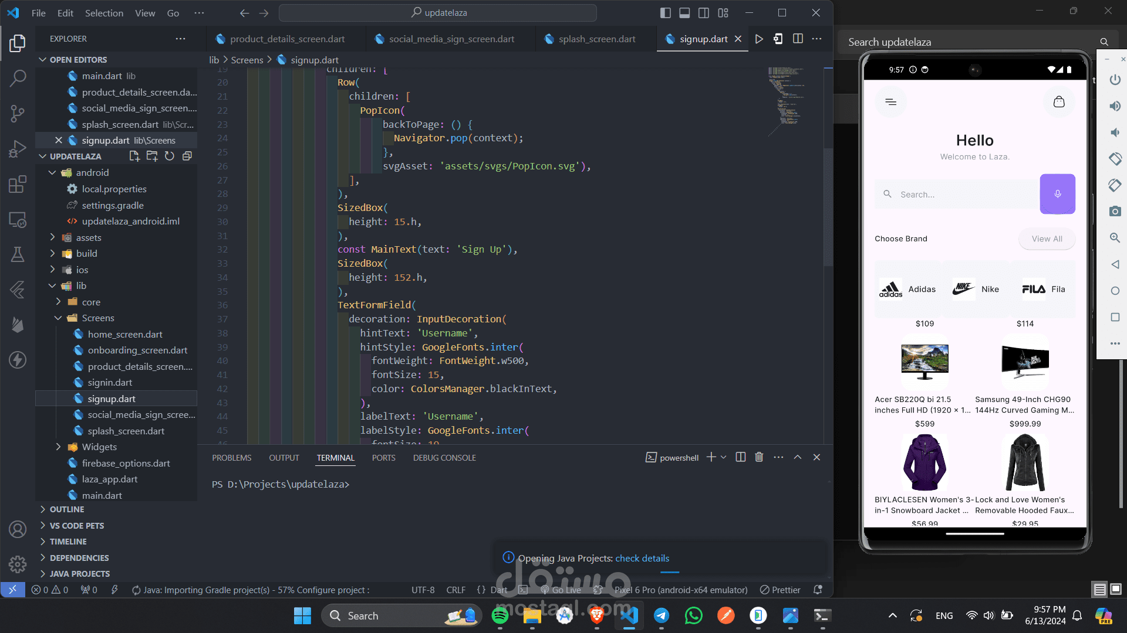Open Run and Debug view
The image size is (1127, 633).
[x=18, y=149]
